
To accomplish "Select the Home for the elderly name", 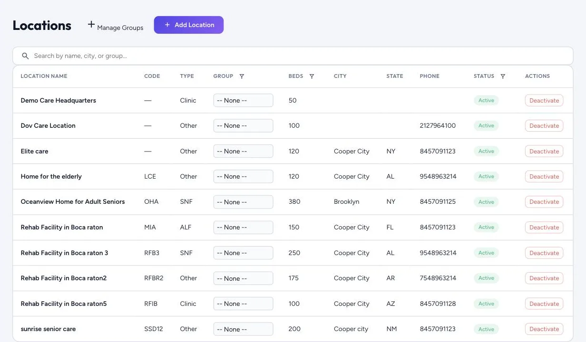I will [51, 176].
